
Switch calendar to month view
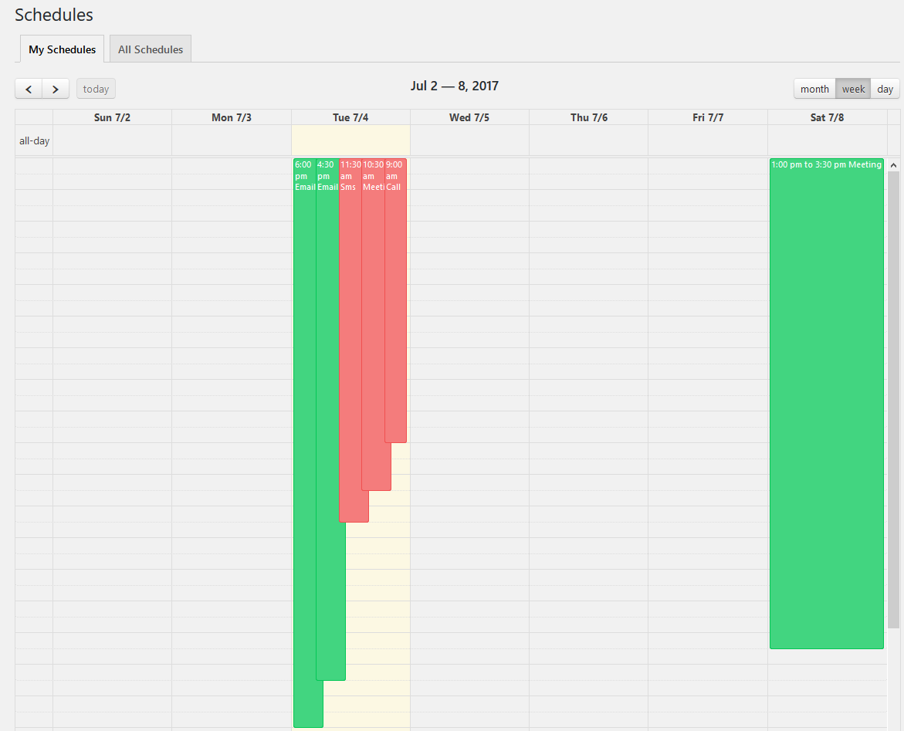pyautogui.click(x=814, y=89)
